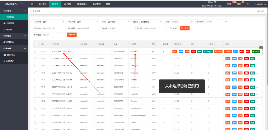Click the 添加会员 button
This screenshot has height=130, width=268.
[x=260, y=11]
